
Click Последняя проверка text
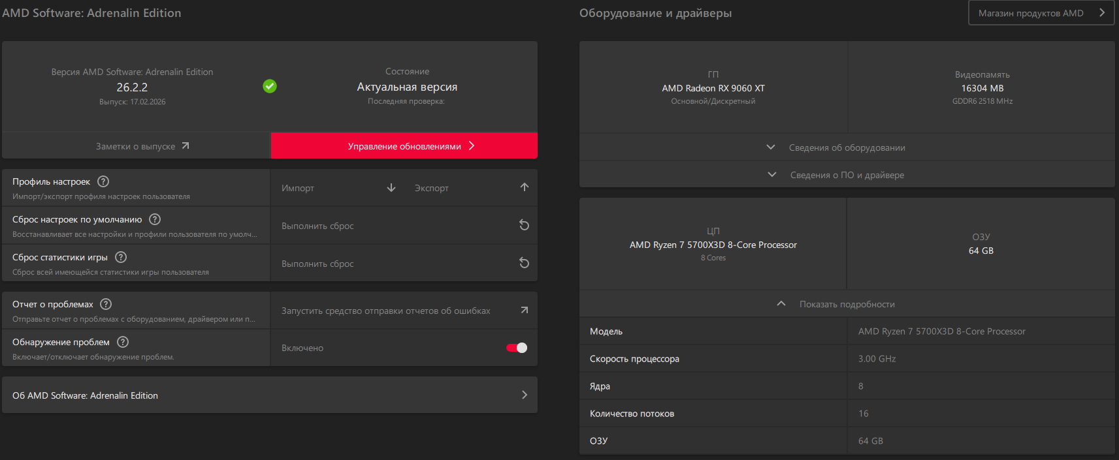tap(406, 101)
